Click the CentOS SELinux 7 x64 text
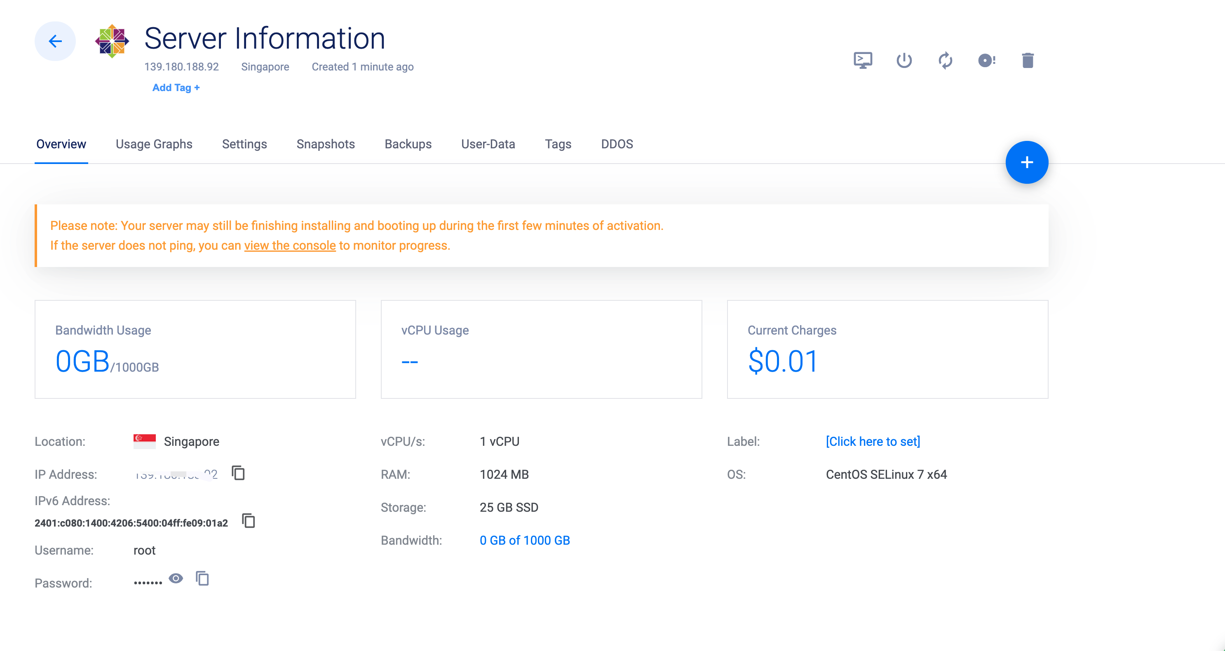This screenshot has width=1225, height=651. pyautogui.click(x=887, y=475)
